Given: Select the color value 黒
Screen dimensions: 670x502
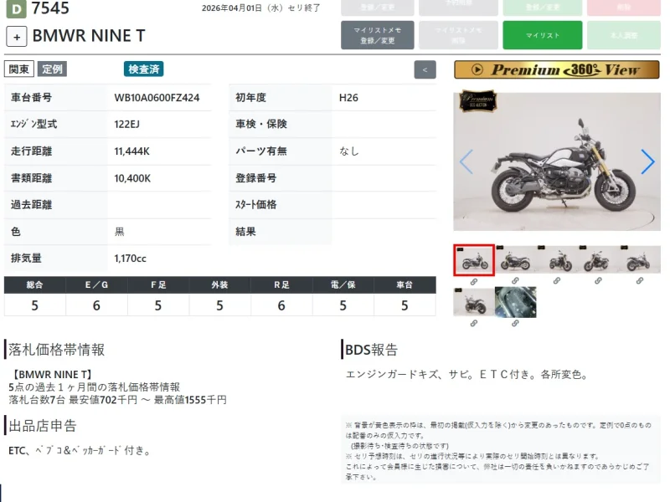Looking at the screenshot, I should 119,232.
